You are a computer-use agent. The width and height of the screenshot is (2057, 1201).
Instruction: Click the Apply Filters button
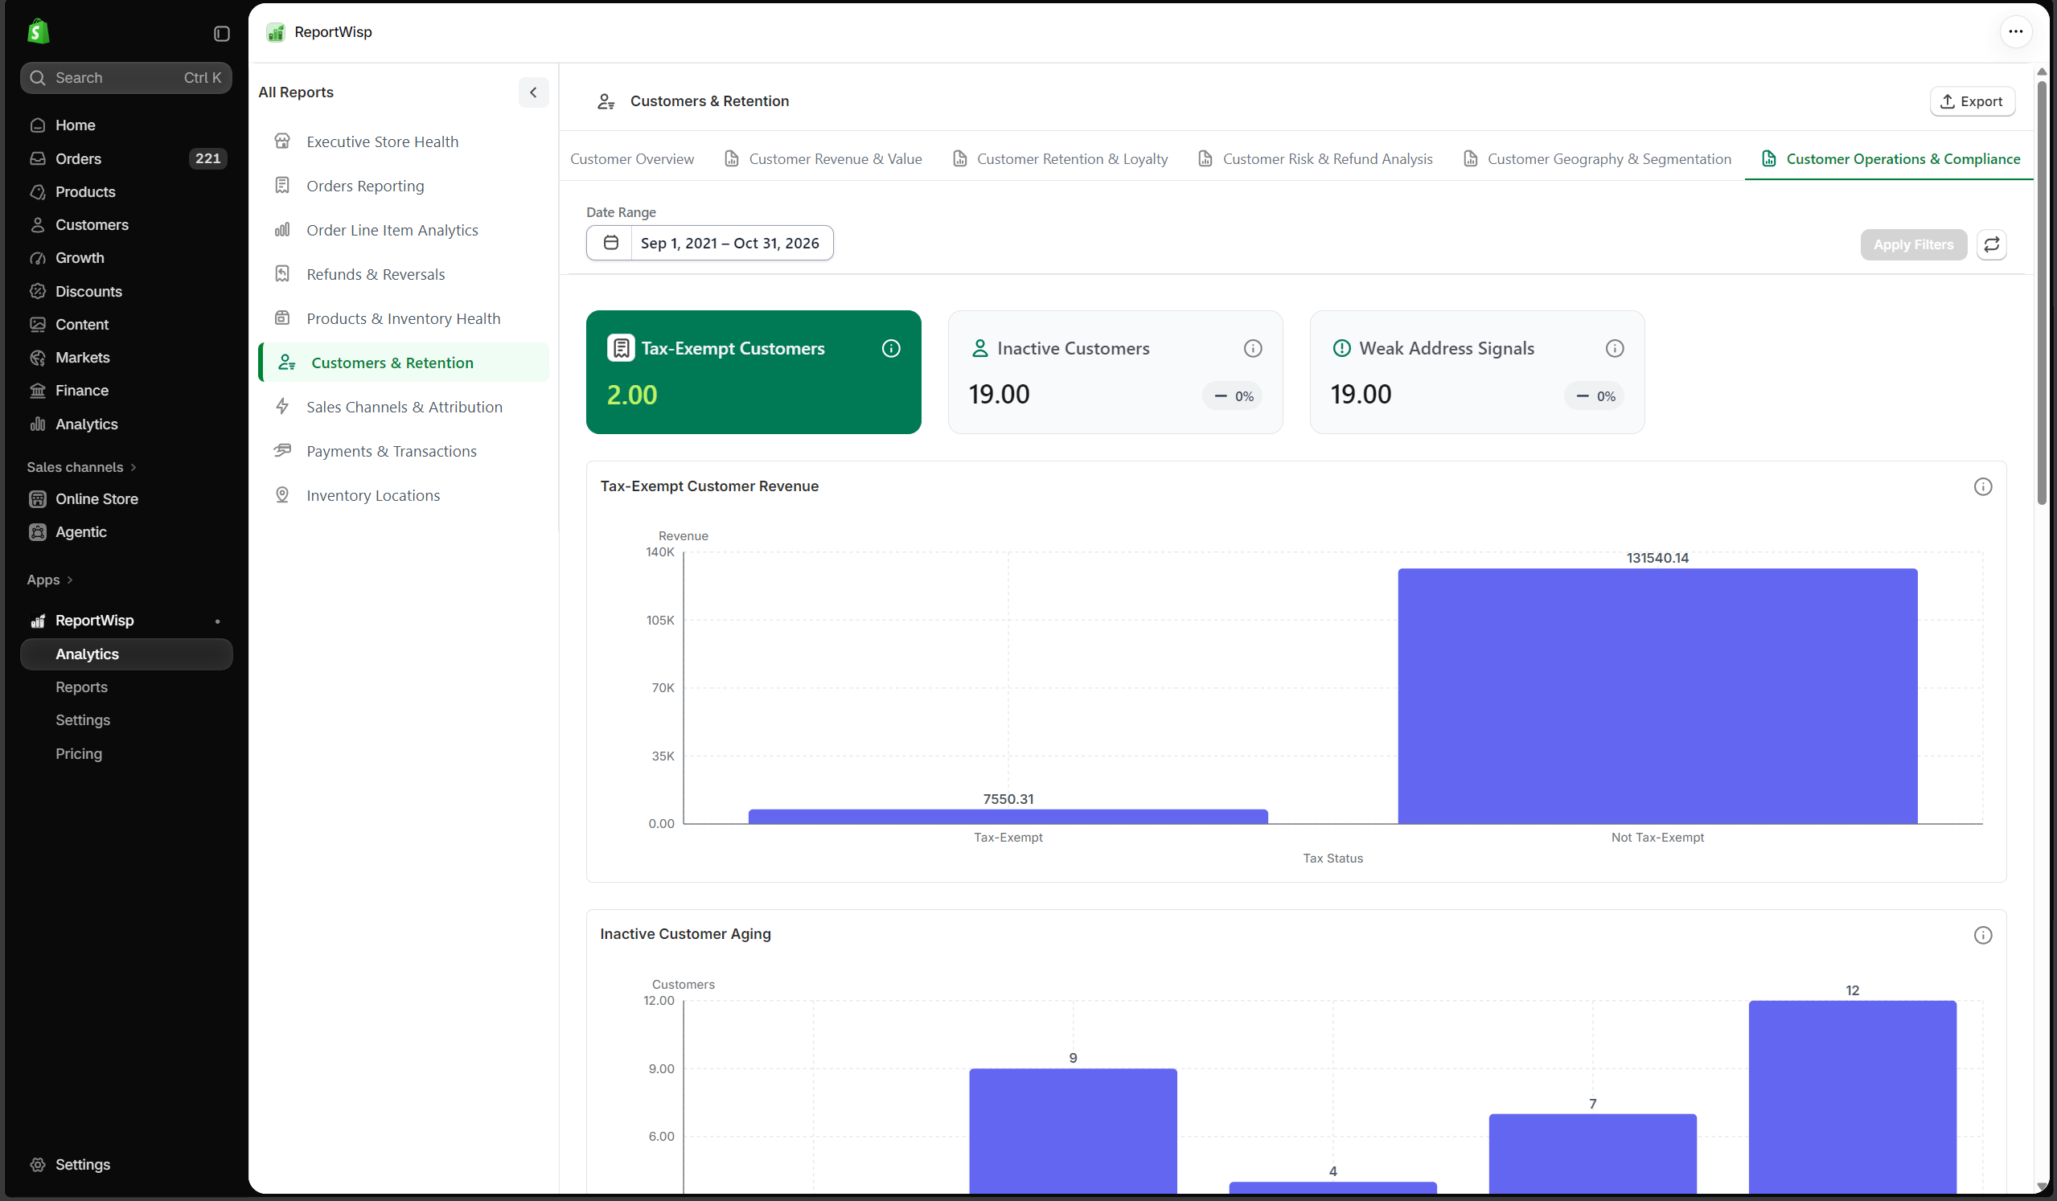1912,244
